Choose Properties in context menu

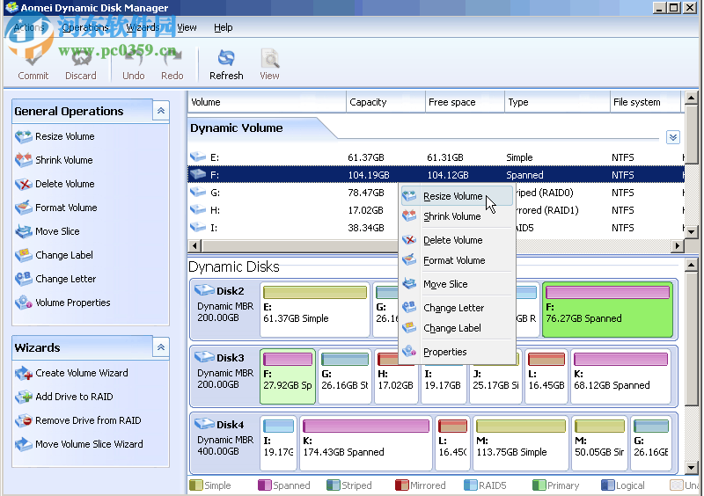[457, 352]
